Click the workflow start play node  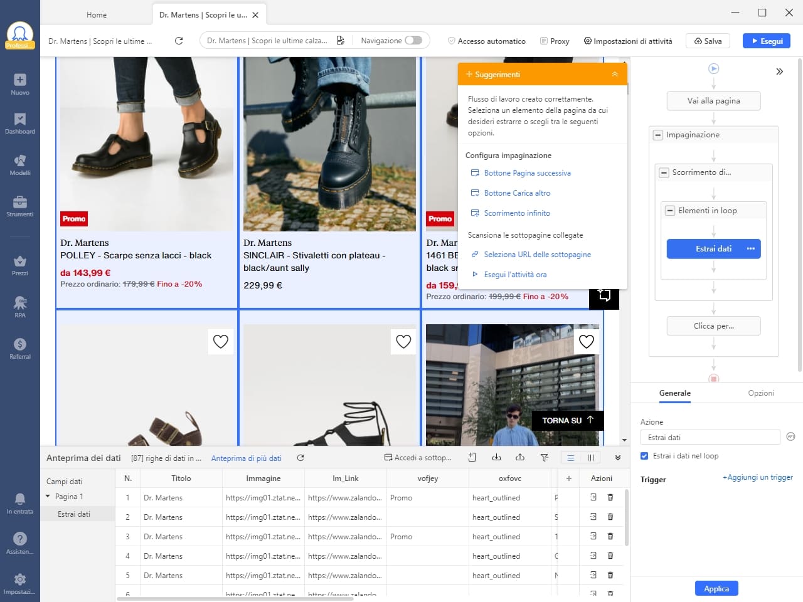coord(713,69)
